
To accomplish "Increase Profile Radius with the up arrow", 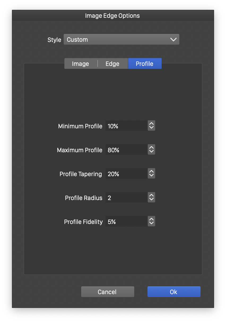I will coord(151,195).
